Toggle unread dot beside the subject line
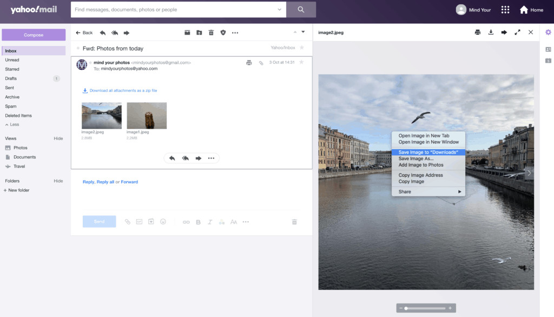This screenshot has width=554, height=317. [78, 49]
